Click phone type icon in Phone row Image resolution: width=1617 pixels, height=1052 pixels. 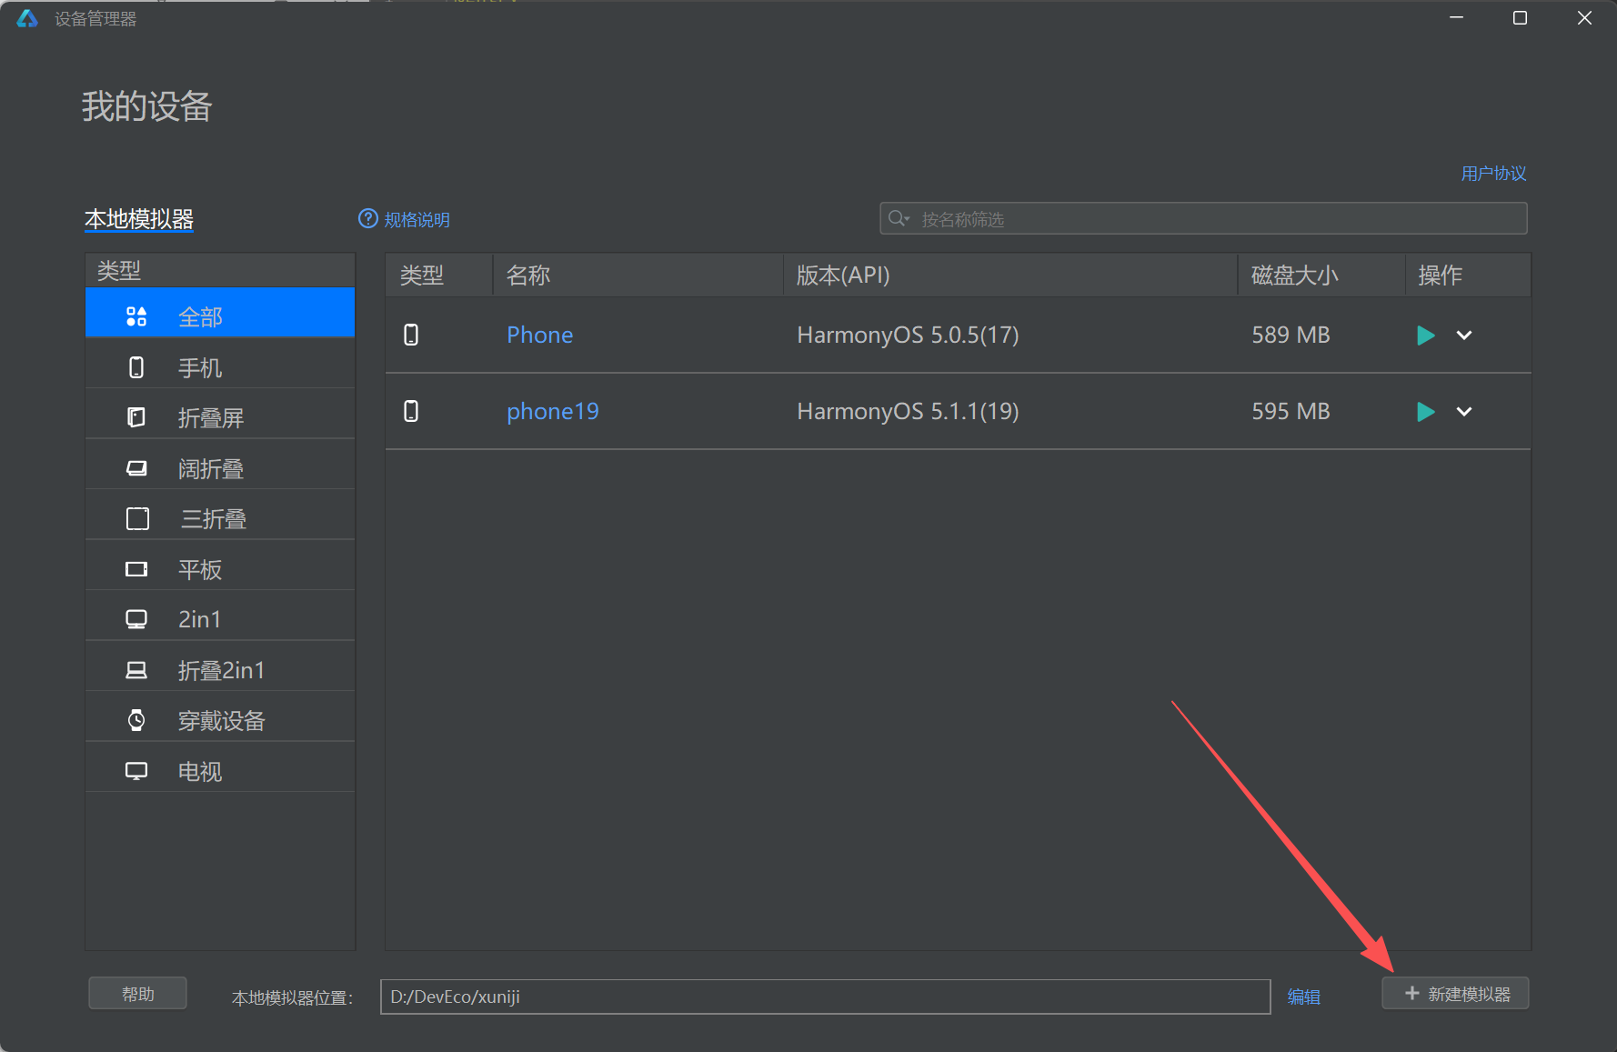411,336
